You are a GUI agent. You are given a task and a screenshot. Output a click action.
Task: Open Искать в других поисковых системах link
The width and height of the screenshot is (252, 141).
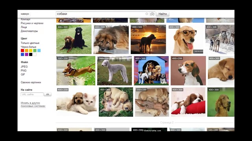(x=33, y=105)
